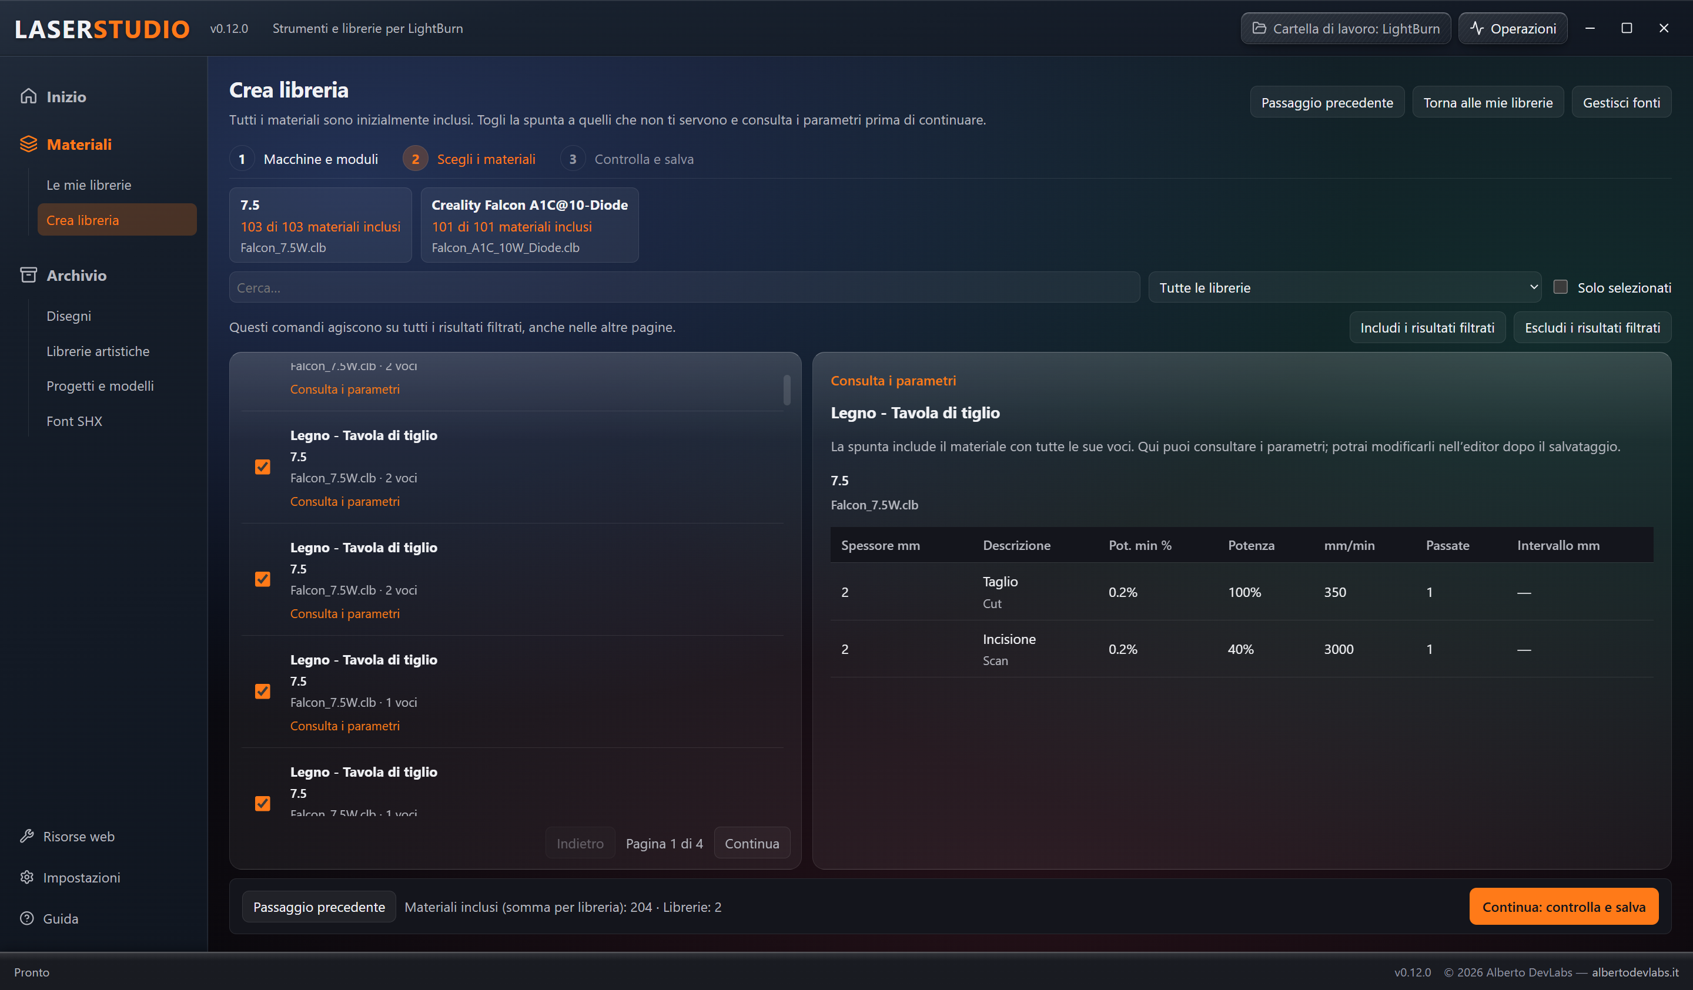Click the materials list scrollbar thumb
The height and width of the screenshot is (990, 1693).
tap(787, 390)
